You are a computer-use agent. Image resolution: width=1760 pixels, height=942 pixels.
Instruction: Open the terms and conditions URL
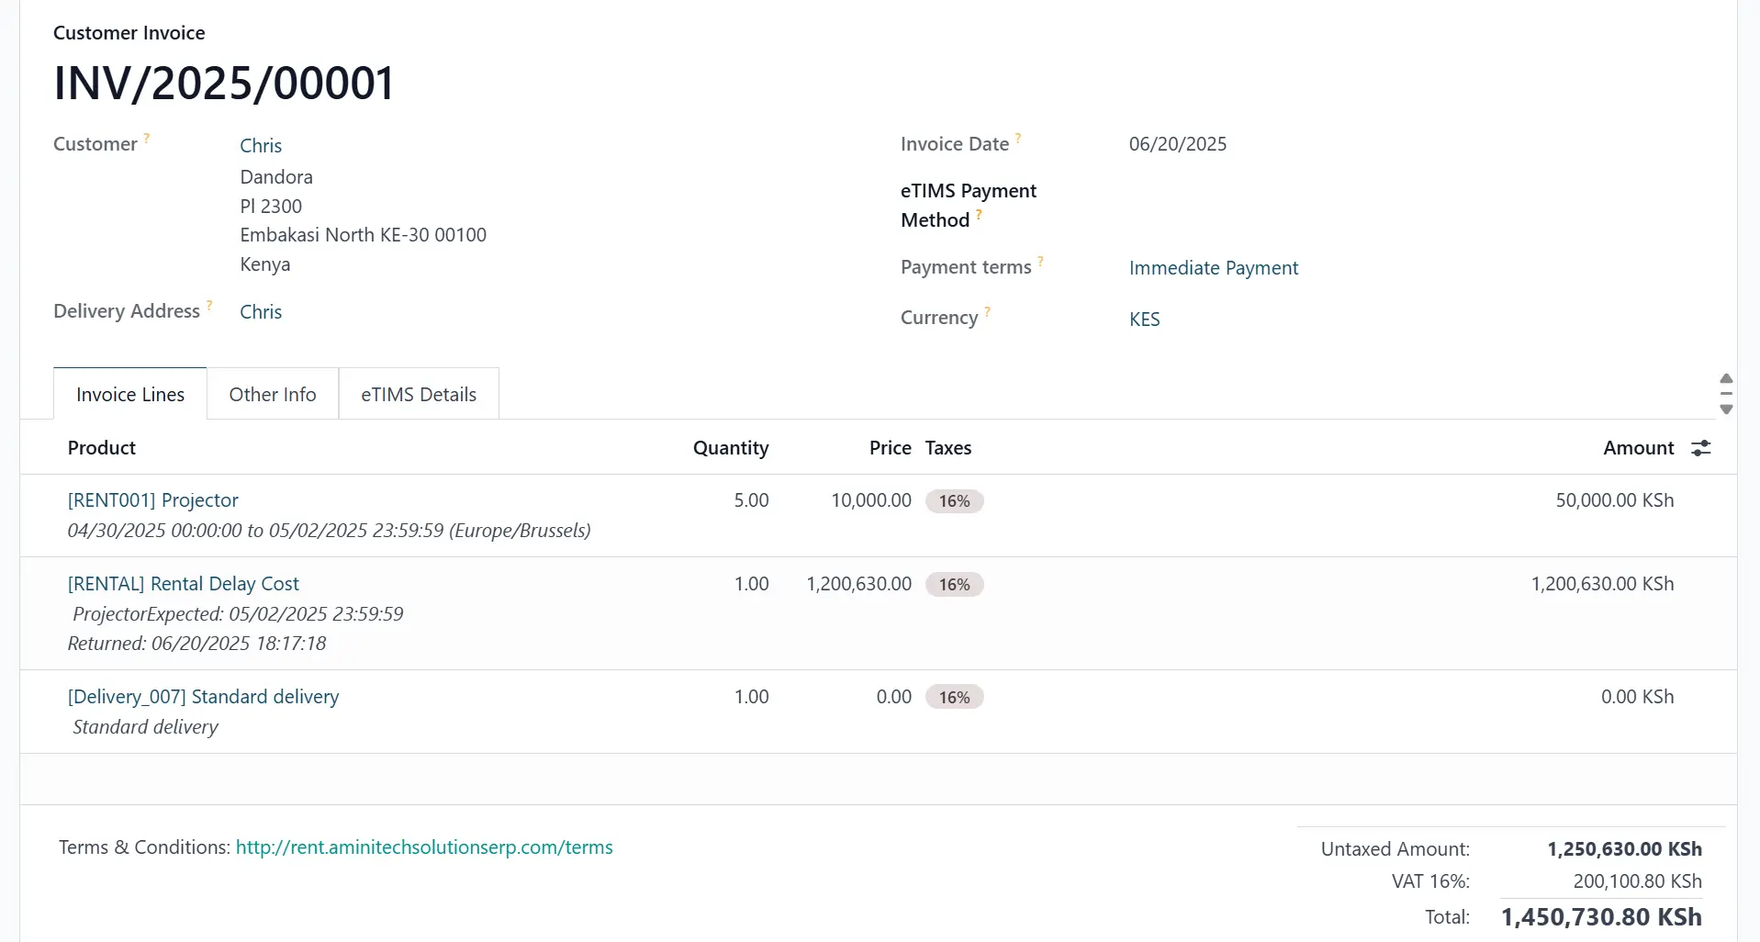coord(424,847)
